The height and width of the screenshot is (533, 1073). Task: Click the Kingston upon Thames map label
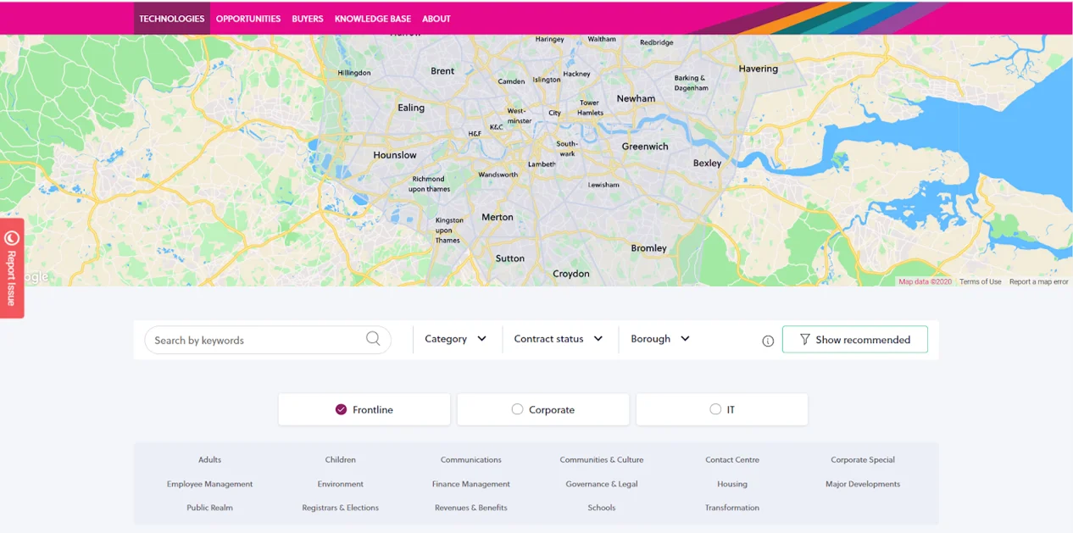tap(449, 230)
